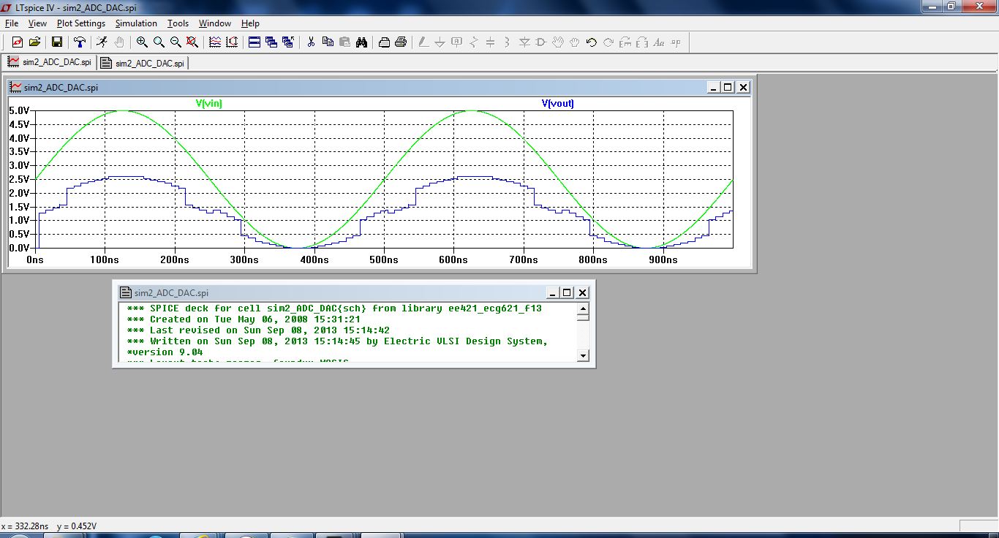Click the V(vin) trace label
Image resolution: width=999 pixels, height=538 pixels.
tap(209, 104)
